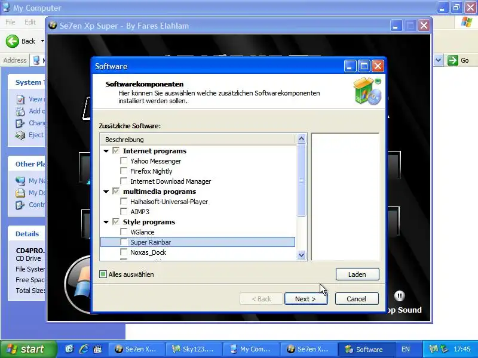
Task: Click the Laden button
Action: 357,274
